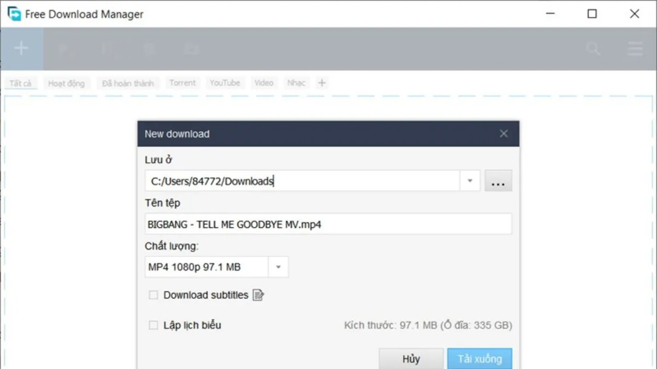Tick the Lập lịch biểu checkbox
657x369 pixels.
(x=153, y=325)
